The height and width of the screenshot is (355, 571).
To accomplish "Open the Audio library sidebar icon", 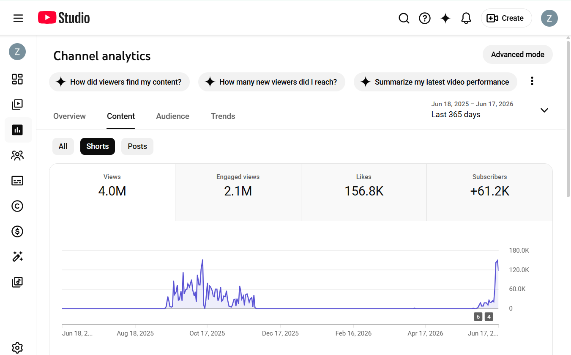I will click(x=17, y=282).
